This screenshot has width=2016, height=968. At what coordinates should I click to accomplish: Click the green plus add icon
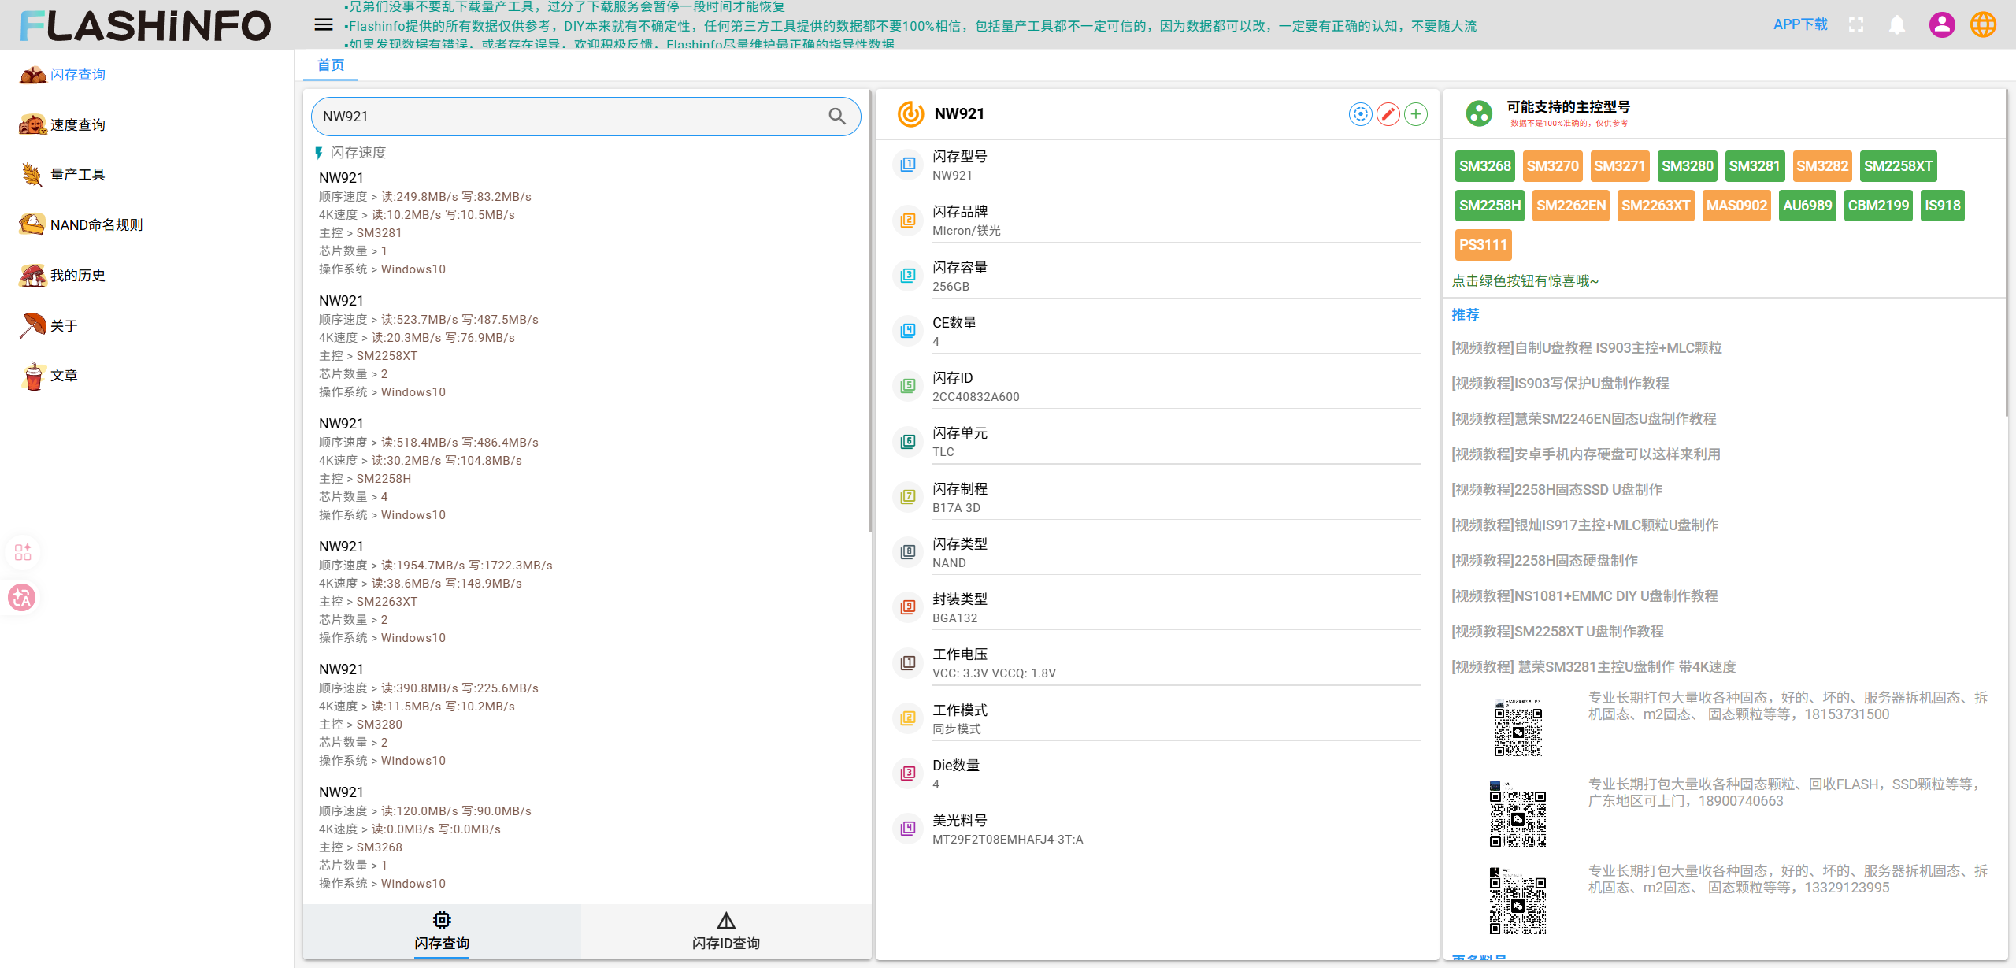pyautogui.click(x=1415, y=114)
